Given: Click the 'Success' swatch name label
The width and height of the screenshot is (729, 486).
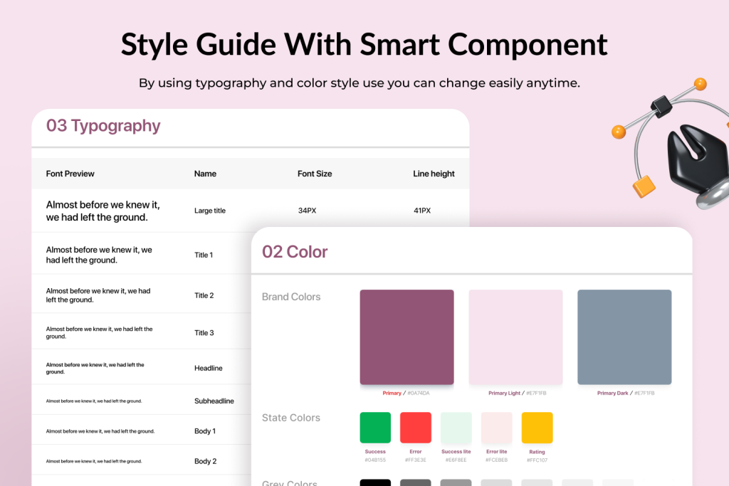Looking at the screenshot, I should pos(375,452).
